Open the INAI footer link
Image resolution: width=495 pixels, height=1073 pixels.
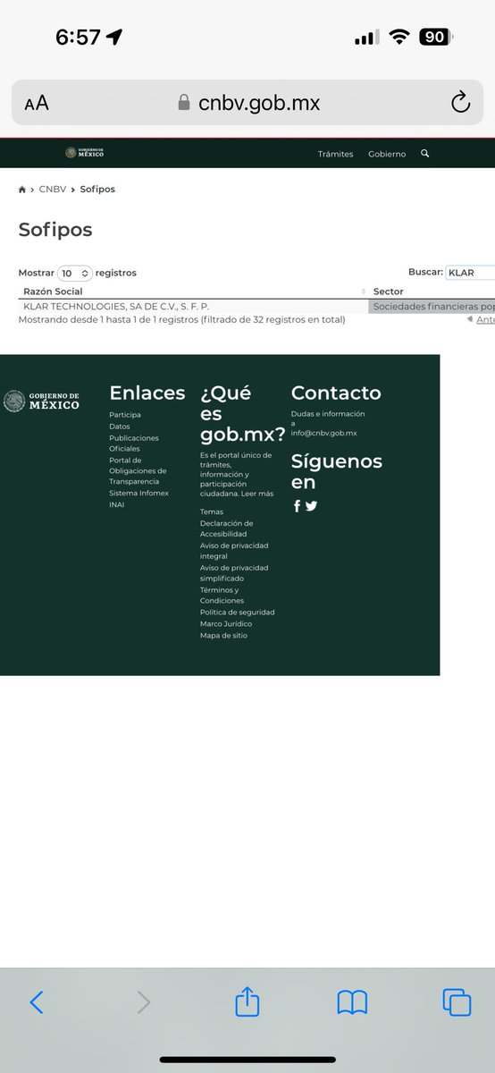[x=117, y=504]
